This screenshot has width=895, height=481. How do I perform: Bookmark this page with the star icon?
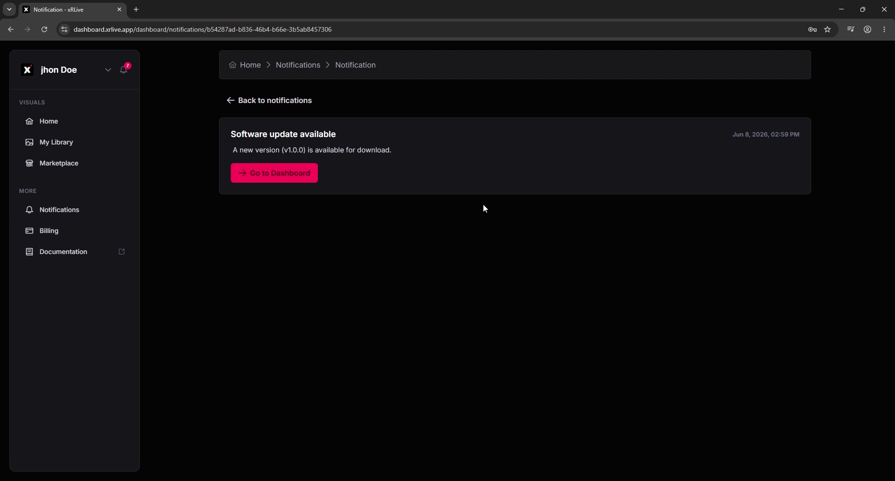(827, 29)
